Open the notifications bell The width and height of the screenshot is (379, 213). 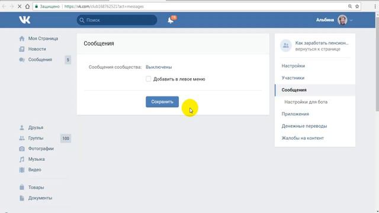[x=171, y=20]
